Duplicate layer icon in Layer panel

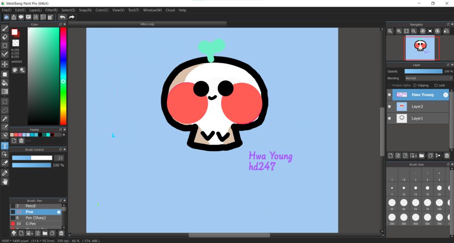click(430, 156)
